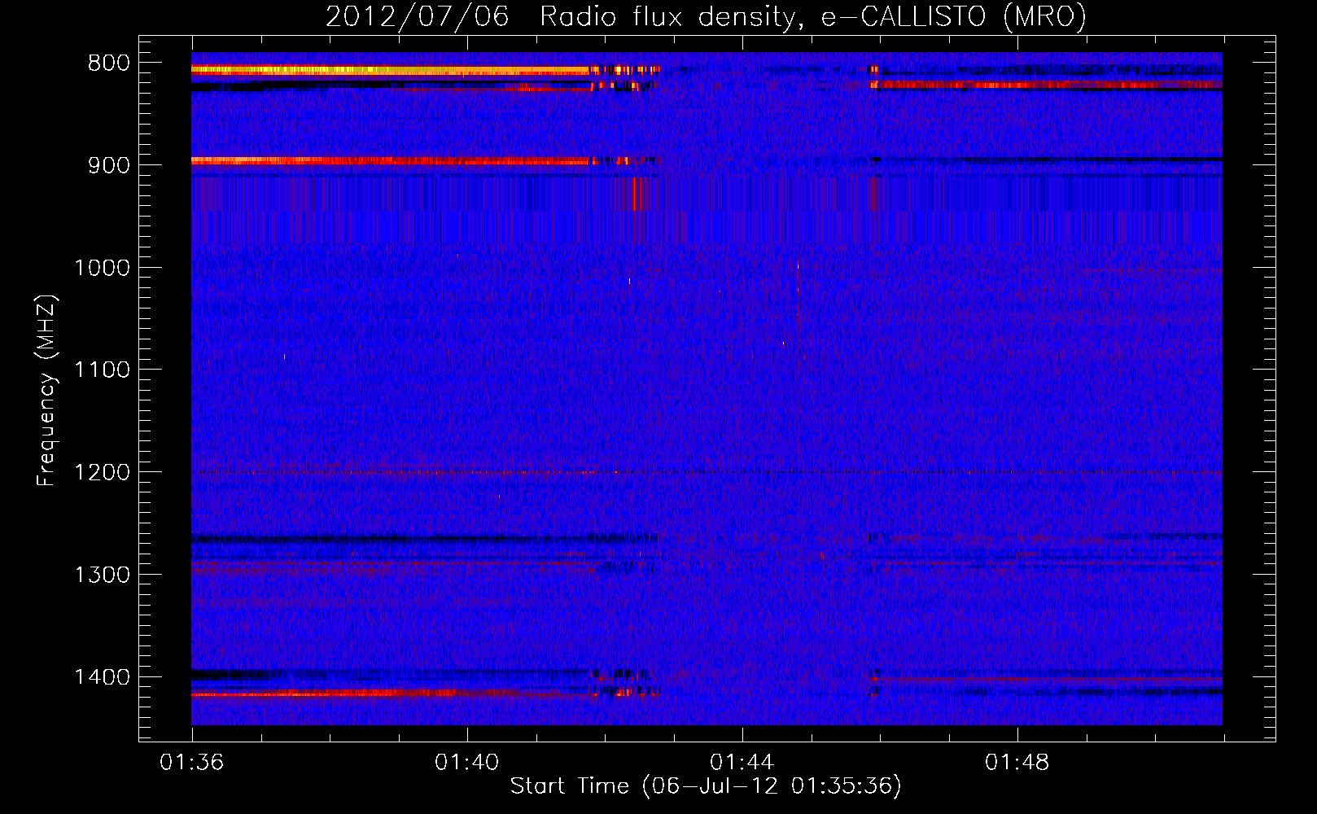This screenshot has height=814, width=1317.
Task: Click the 01:36 time tick label
Action: [192, 763]
